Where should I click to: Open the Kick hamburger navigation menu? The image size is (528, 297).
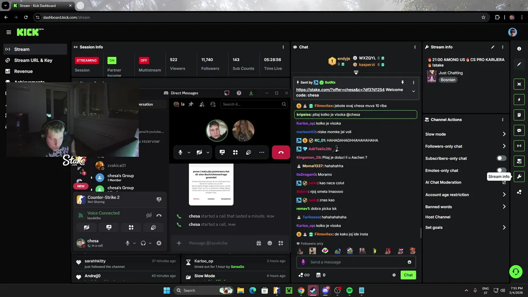click(x=9, y=32)
